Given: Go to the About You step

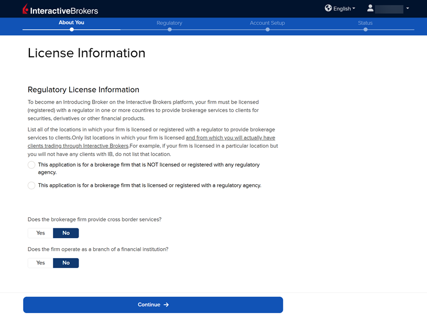Looking at the screenshot, I should (x=71, y=23).
